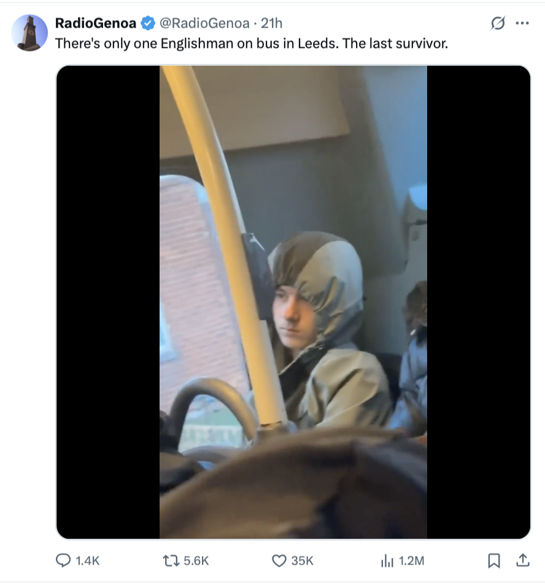
Task: Click the post text about Leeds bus
Action: 252,44
